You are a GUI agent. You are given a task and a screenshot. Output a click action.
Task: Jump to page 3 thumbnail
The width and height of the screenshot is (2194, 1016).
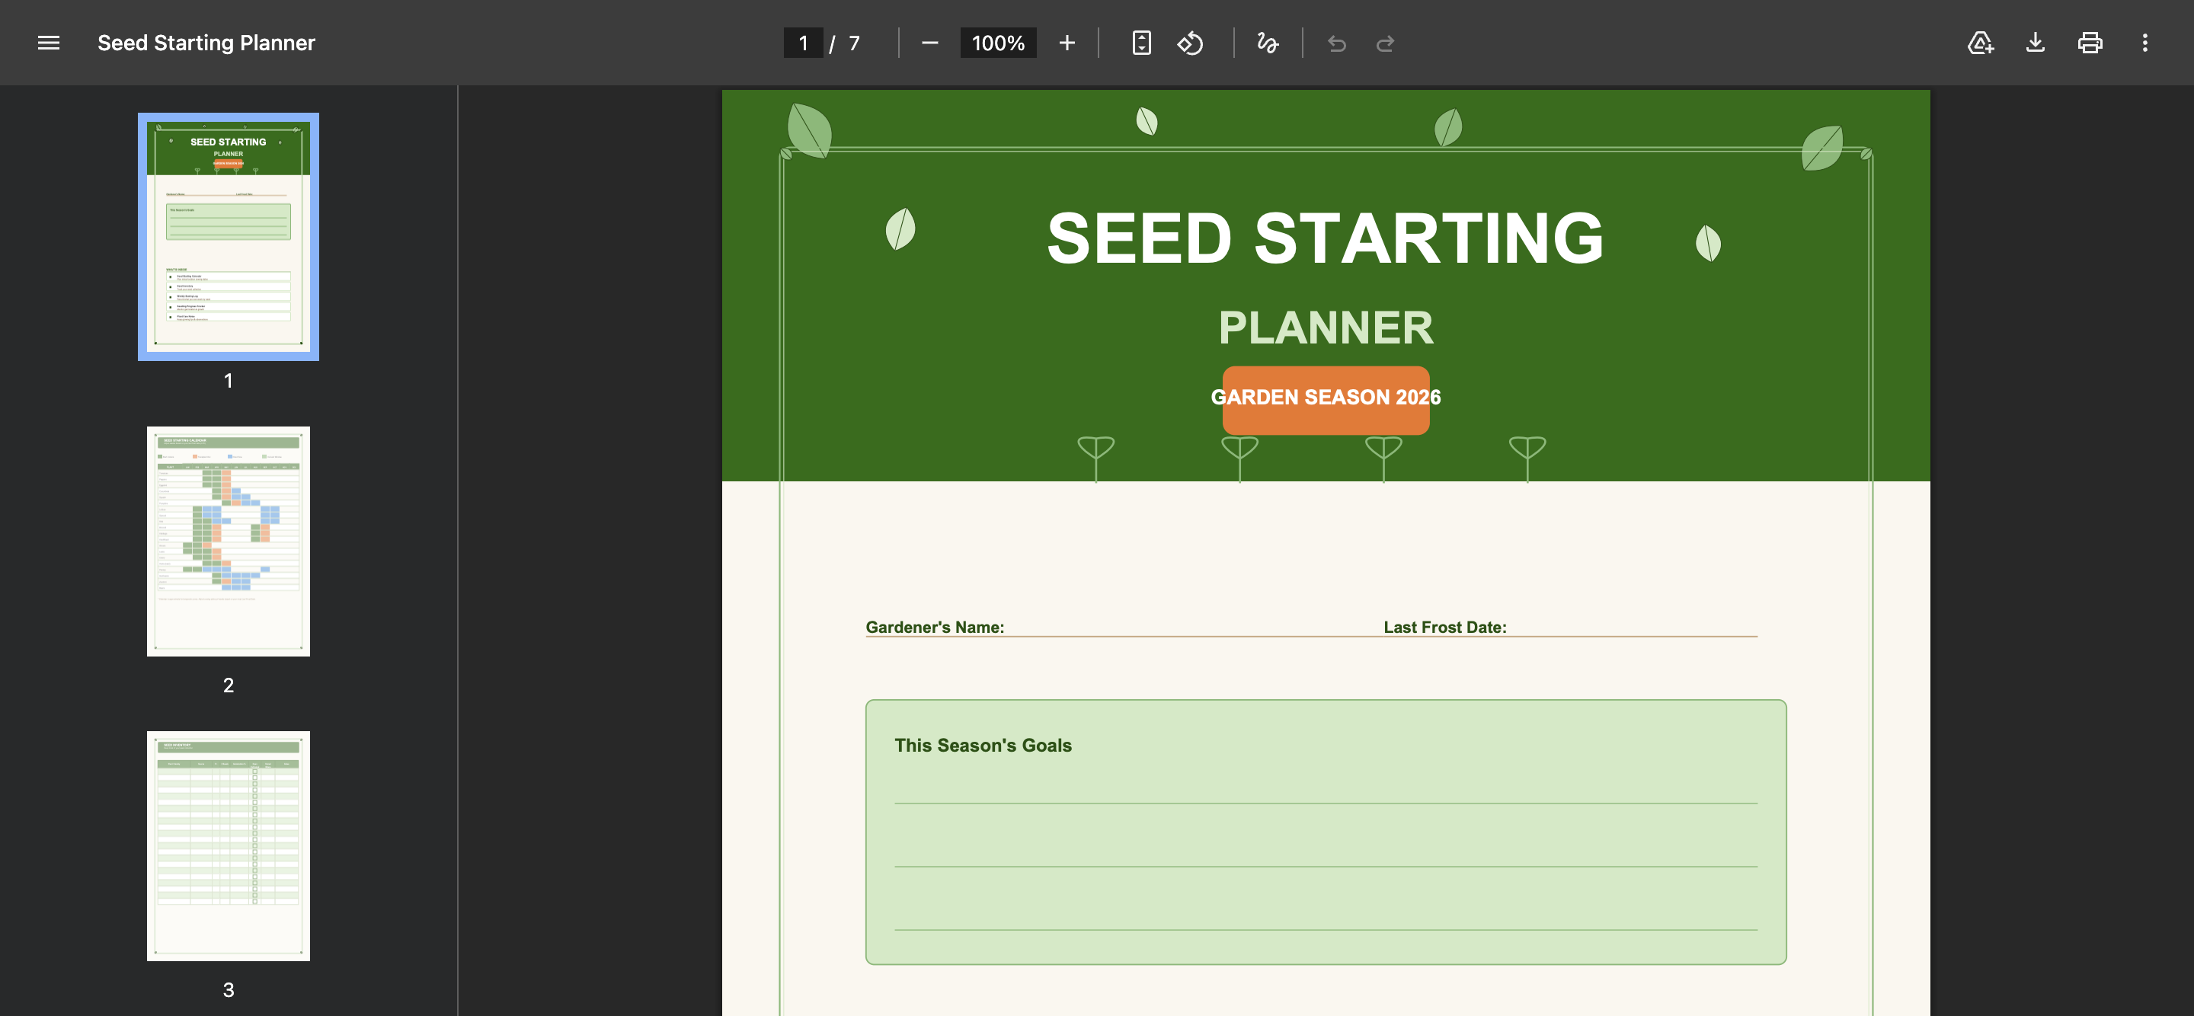point(229,845)
